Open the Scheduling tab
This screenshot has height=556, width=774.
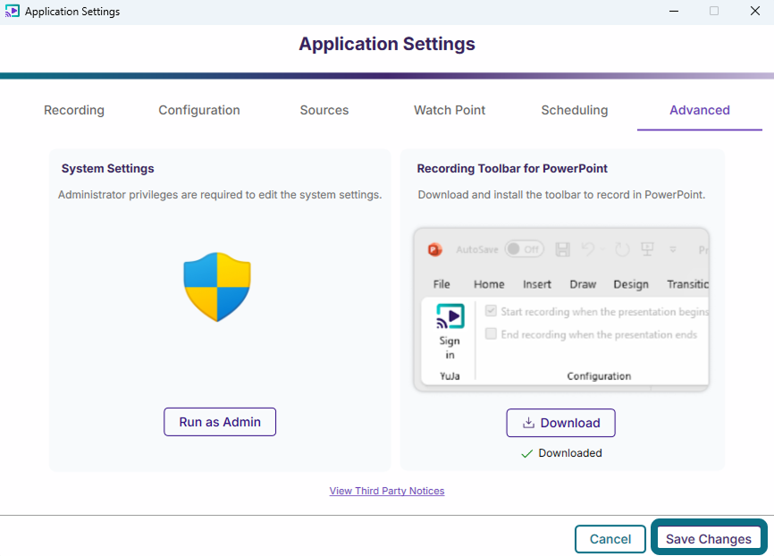click(x=575, y=110)
